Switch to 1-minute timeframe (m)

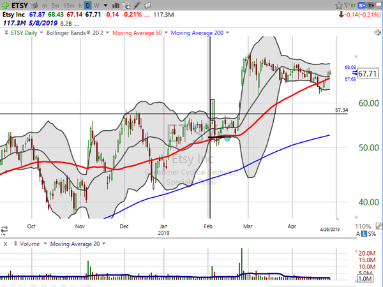[44, 5]
